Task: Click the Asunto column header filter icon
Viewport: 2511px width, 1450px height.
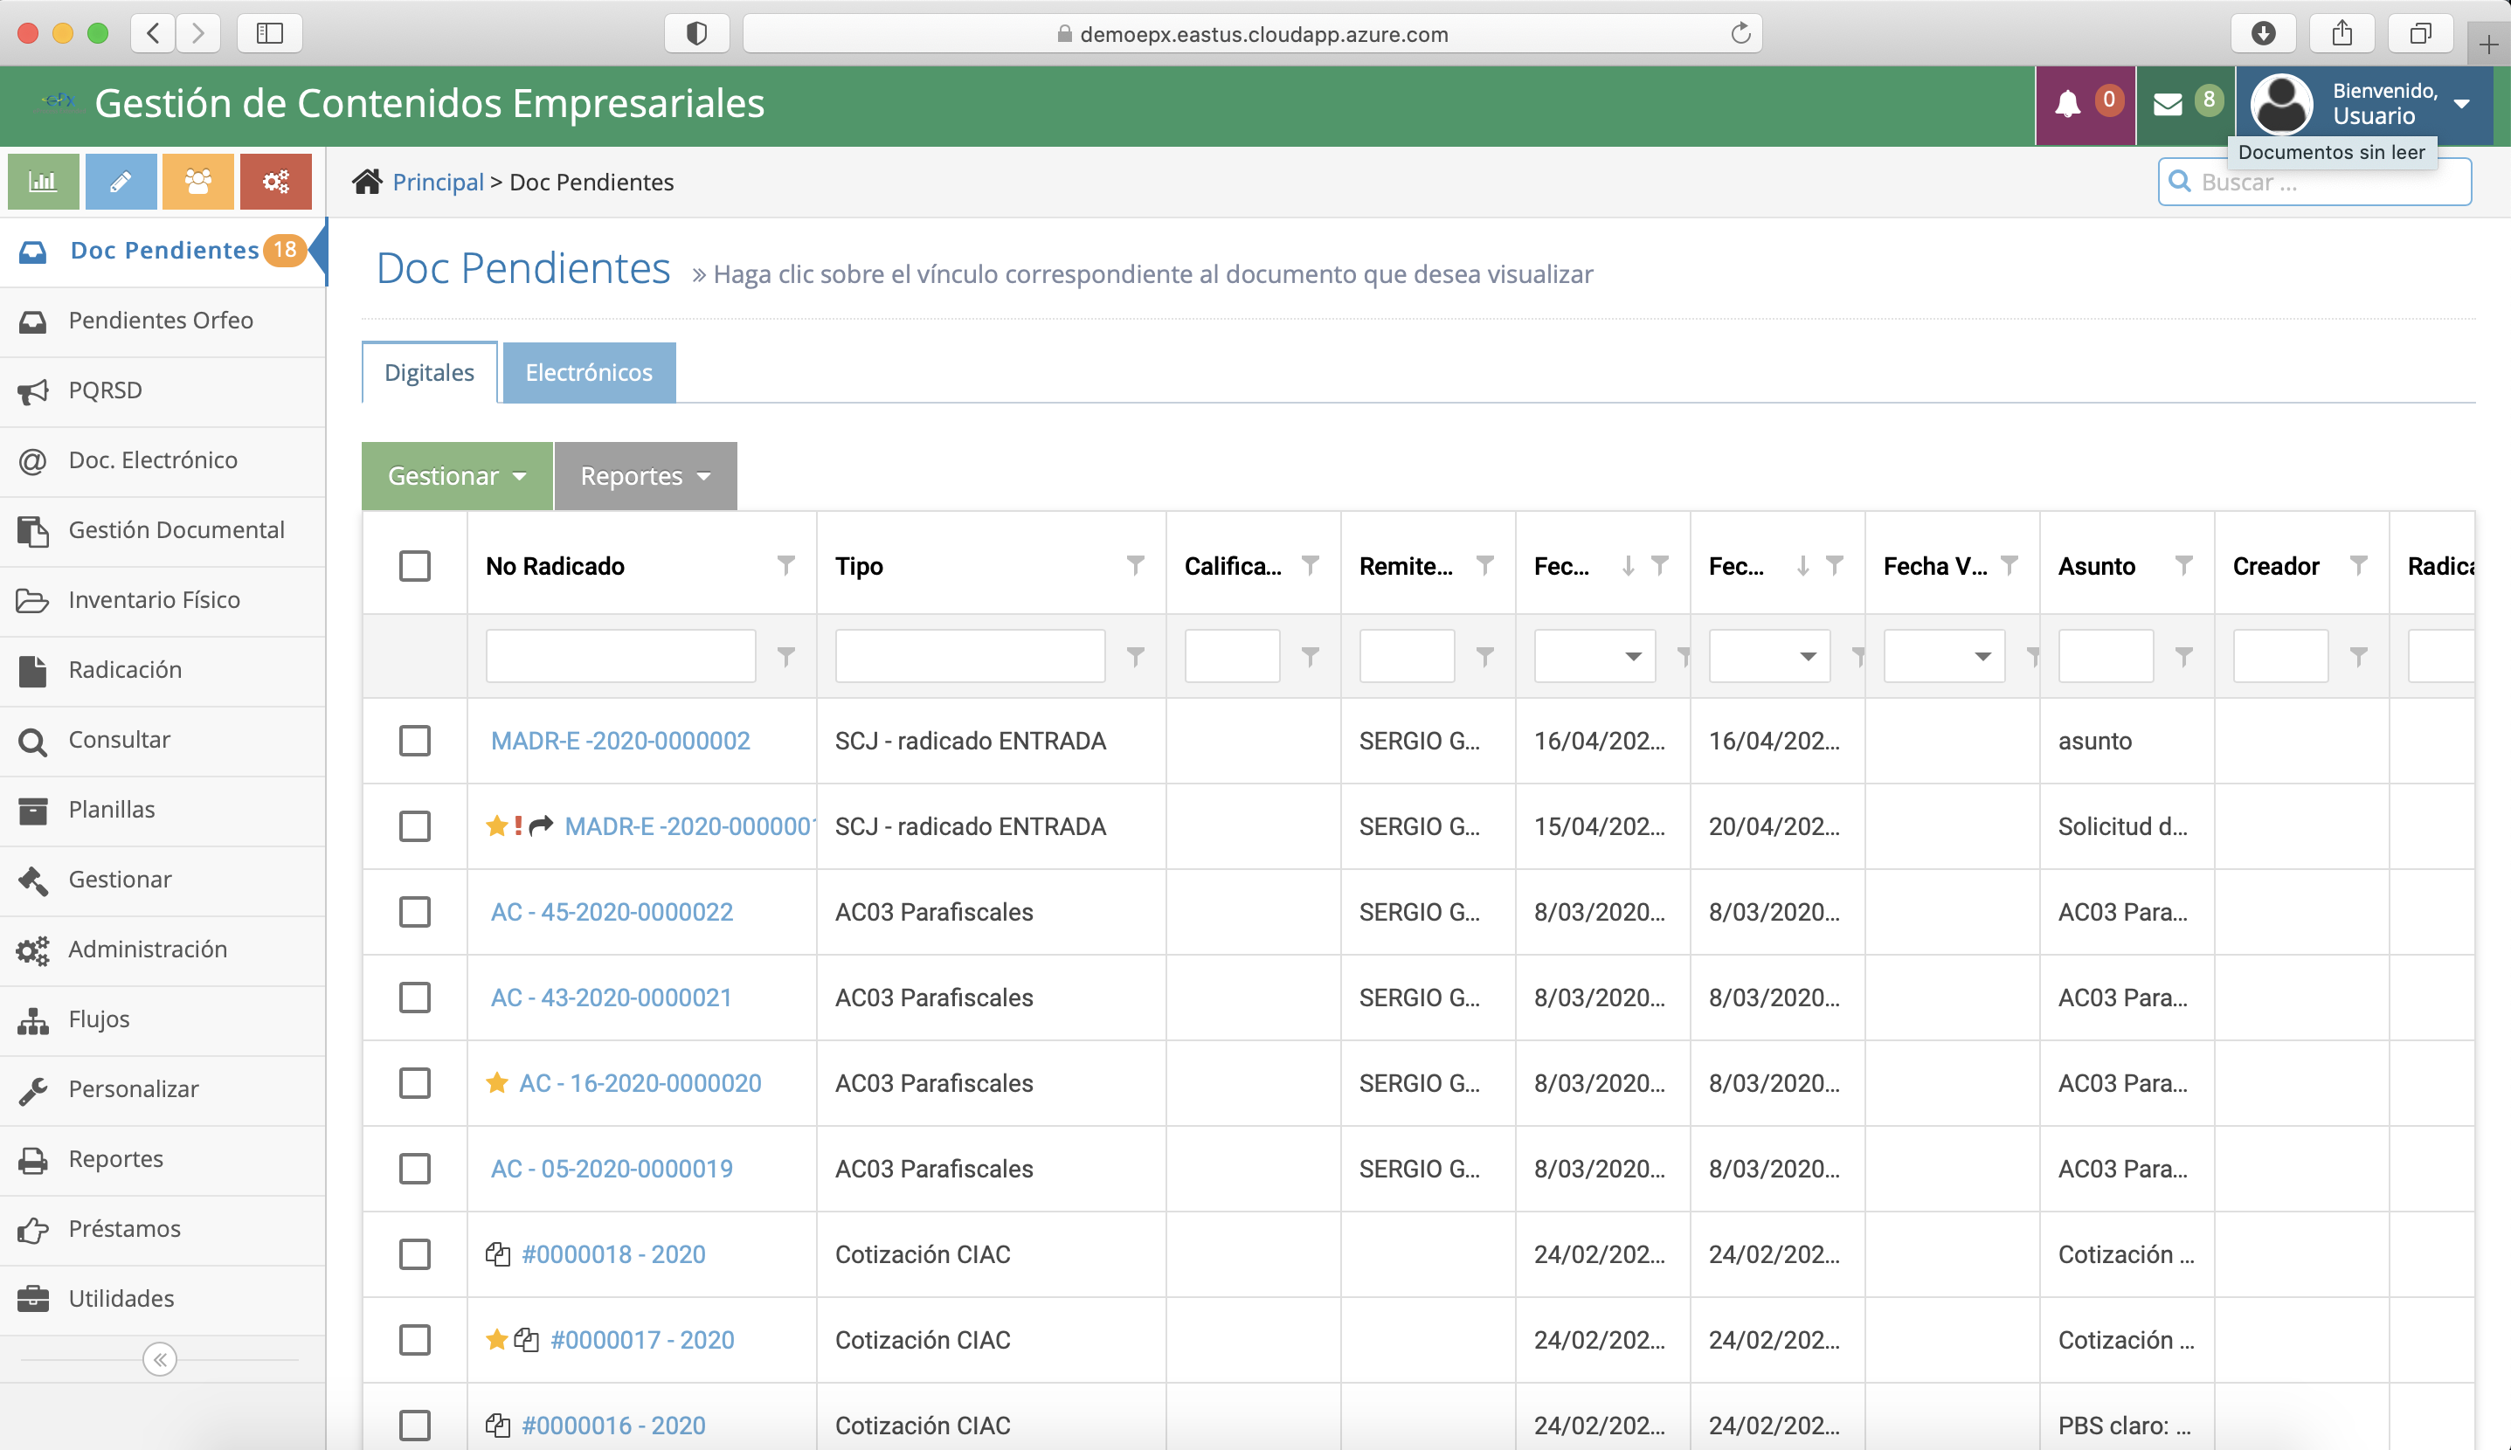Action: point(2183,566)
